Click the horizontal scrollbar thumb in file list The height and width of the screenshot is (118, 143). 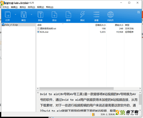coord(77,88)
